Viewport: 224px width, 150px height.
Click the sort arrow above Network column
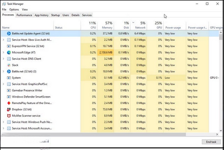[133, 23]
